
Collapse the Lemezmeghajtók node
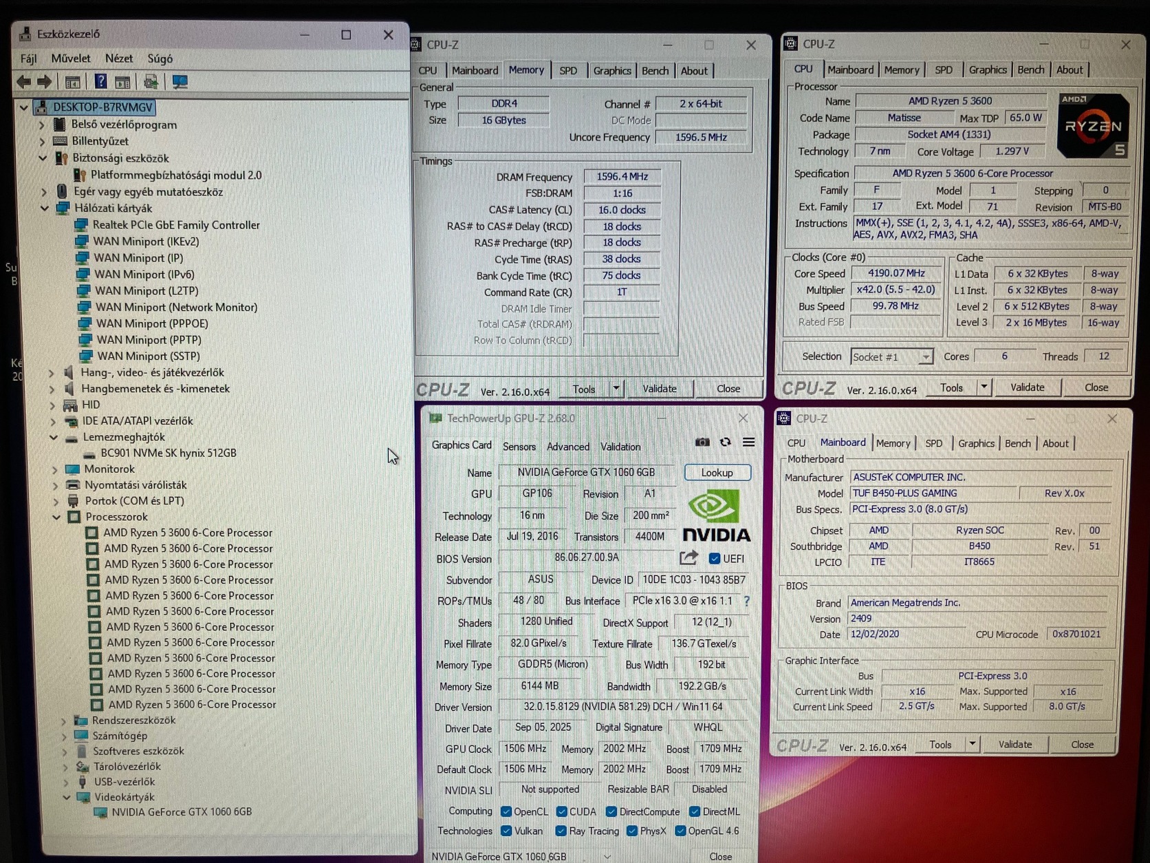[54, 437]
